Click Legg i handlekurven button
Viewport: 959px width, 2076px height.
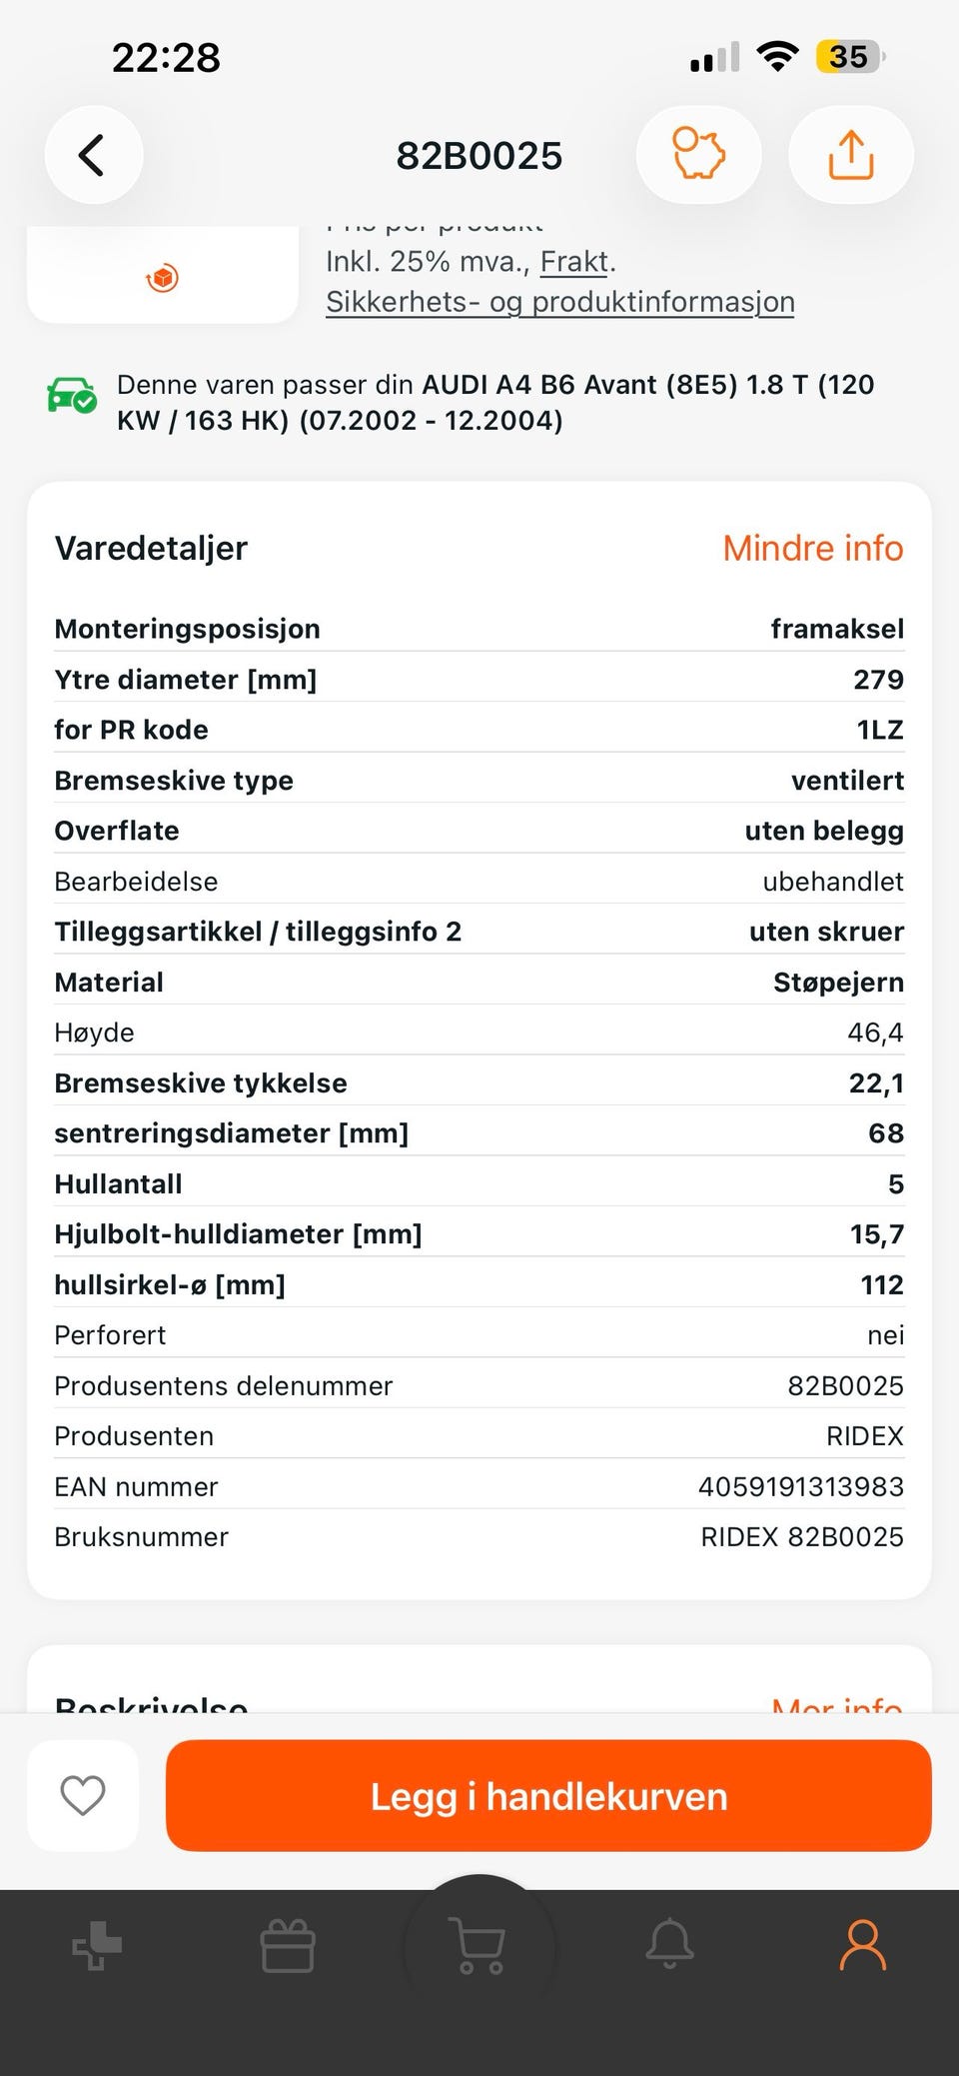[548, 1795]
